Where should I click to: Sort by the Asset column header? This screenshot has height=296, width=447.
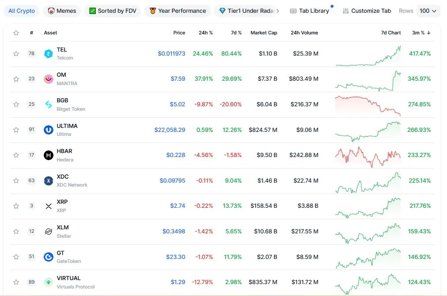coord(50,33)
